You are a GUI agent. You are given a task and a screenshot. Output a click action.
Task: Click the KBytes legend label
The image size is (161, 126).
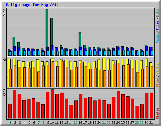(158, 113)
